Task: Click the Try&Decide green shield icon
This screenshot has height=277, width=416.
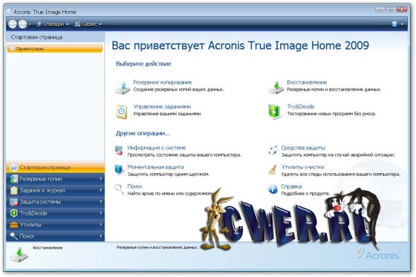Action: (x=274, y=111)
